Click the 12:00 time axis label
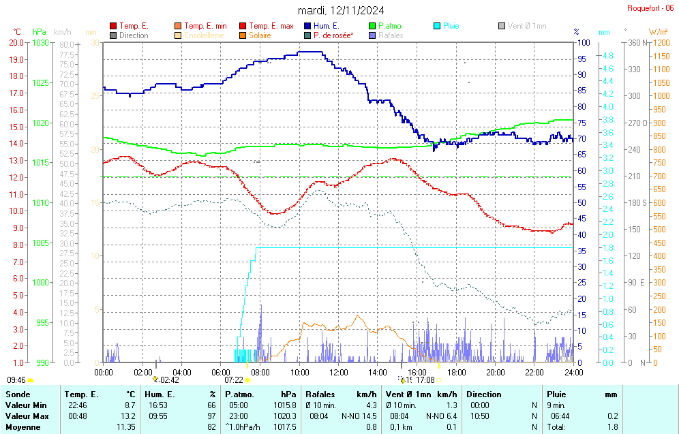The image size is (679, 434). (x=339, y=373)
